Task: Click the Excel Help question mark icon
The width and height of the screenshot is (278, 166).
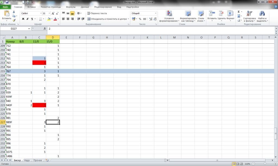Action: (x=276, y=7)
